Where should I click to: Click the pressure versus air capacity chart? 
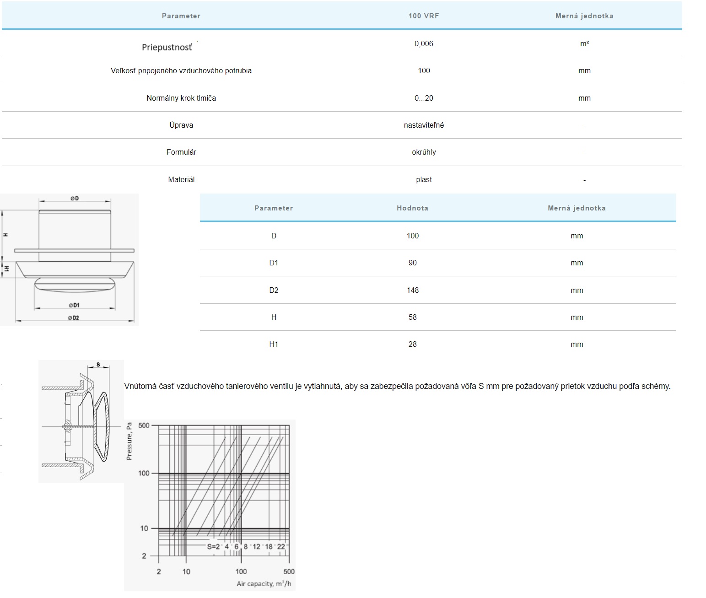click(210, 505)
